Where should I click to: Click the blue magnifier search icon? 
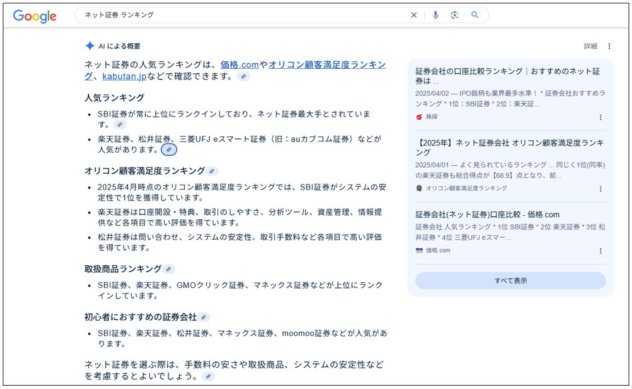pyautogui.click(x=475, y=15)
